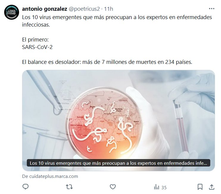Image resolution: width=221 pixels, height=194 pixels.
Task: Open Long Covid profile avatar
Action: 12,12
